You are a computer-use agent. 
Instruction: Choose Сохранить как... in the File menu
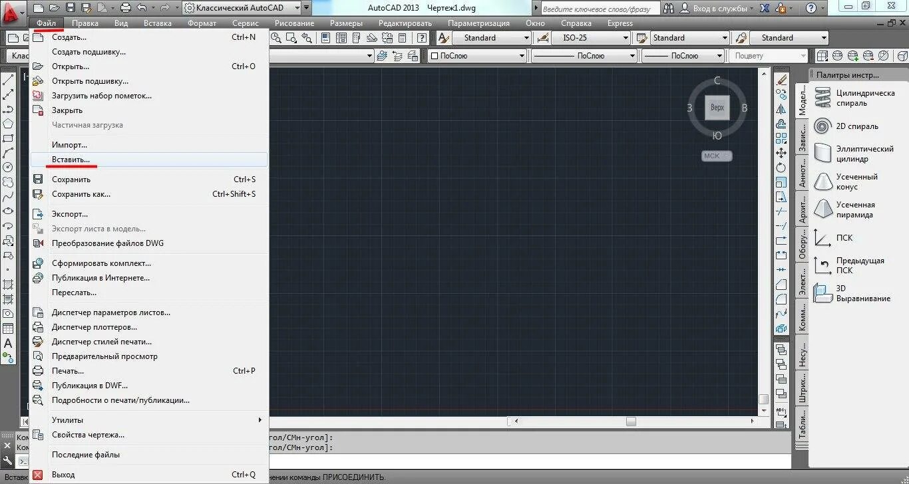coord(149,194)
